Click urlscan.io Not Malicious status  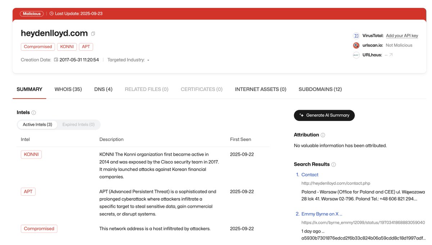pyautogui.click(x=399, y=45)
